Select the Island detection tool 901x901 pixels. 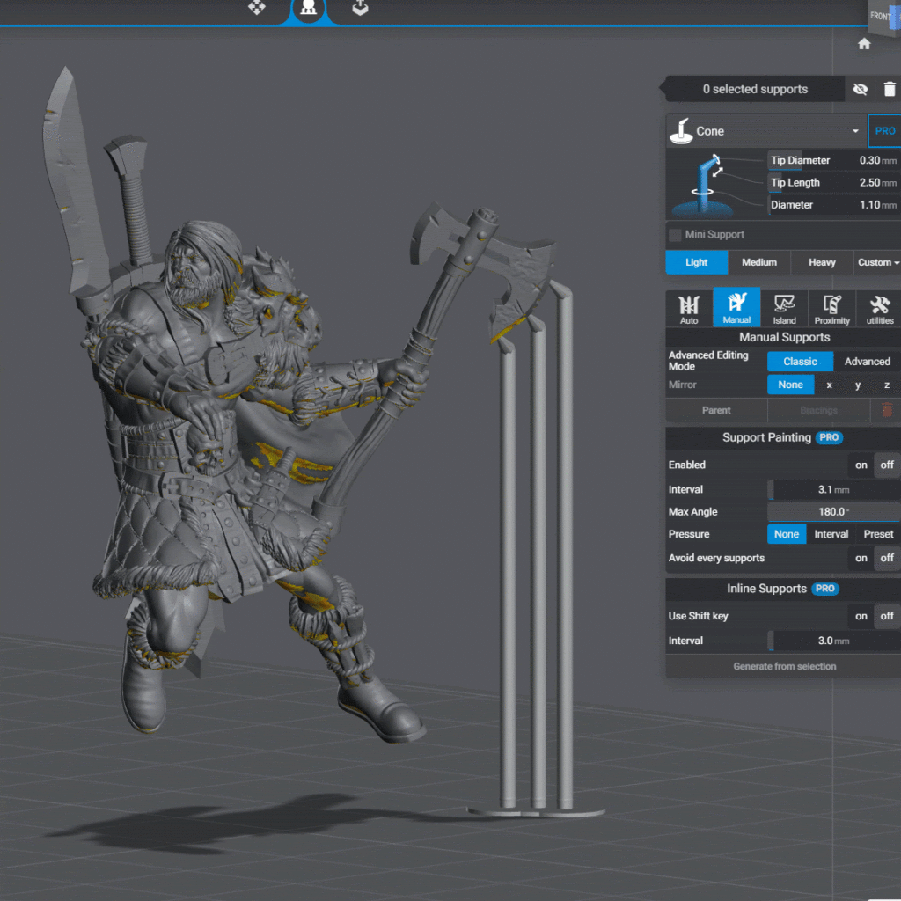coord(784,309)
